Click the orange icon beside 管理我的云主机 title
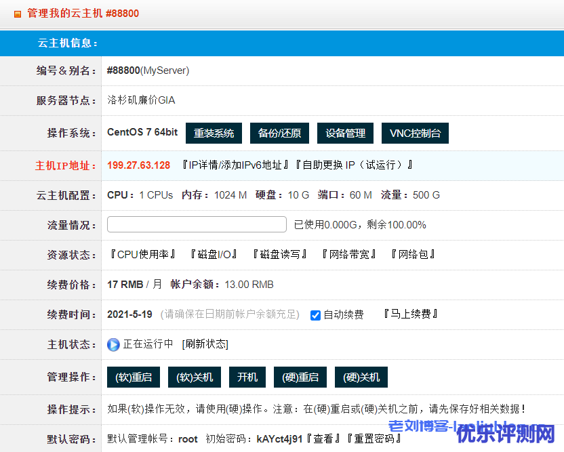Image resolution: width=564 pixels, height=452 pixels. pyautogui.click(x=18, y=14)
